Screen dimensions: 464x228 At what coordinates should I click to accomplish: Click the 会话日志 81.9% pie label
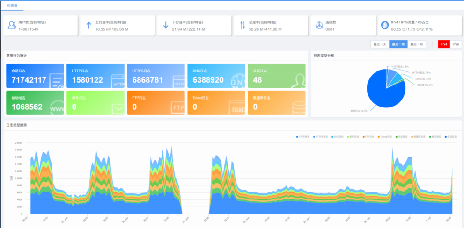coord(359,111)
